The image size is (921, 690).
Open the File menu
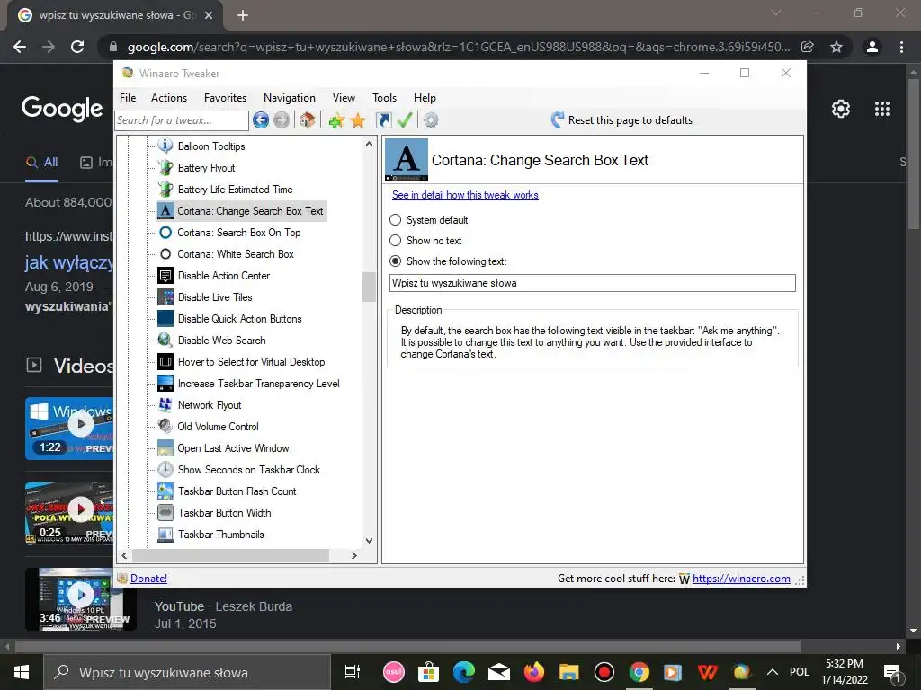128,98
